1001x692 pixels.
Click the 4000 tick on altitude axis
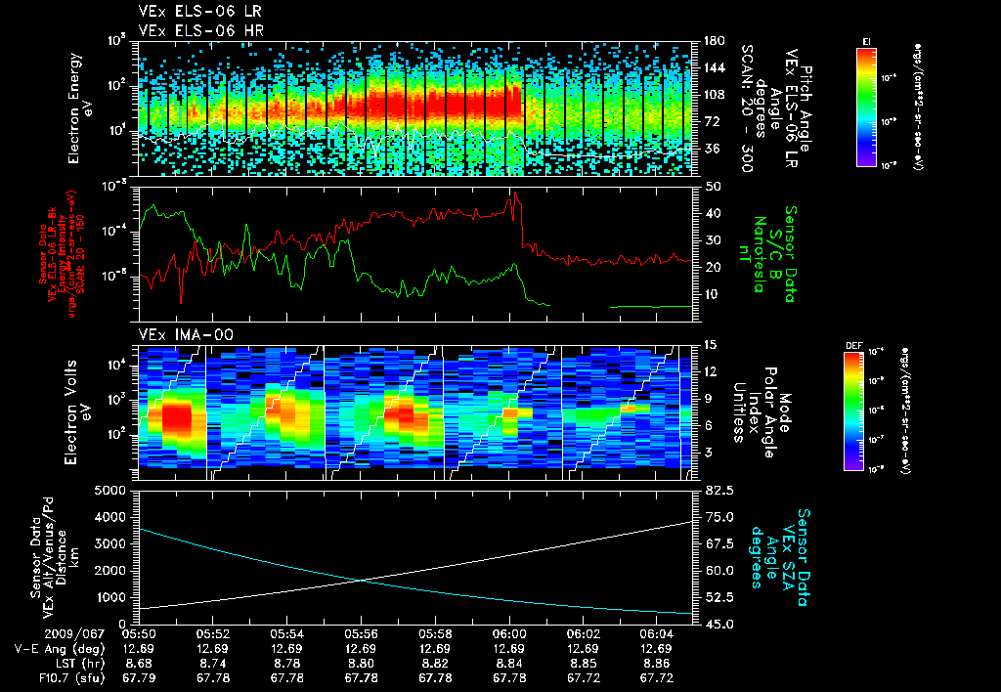109,518
